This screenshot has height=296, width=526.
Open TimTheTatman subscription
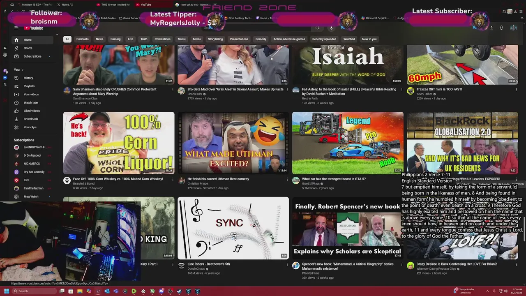(x=33, y=188)
